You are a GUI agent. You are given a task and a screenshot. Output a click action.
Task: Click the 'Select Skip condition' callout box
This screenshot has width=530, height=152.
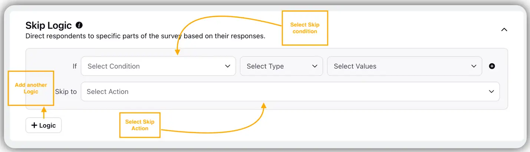(305, 28)
